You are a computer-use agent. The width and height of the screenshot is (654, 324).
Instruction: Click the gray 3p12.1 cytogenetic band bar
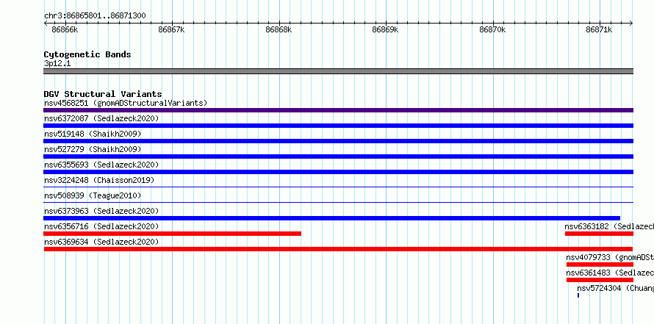[338, 71]
